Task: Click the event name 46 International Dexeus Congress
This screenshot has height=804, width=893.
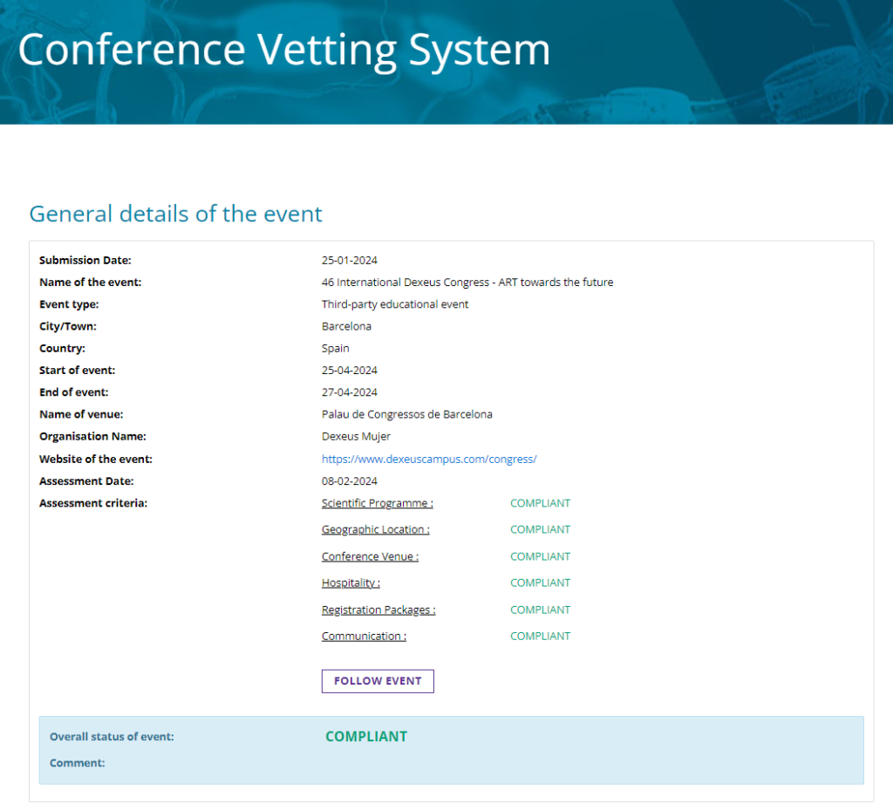Action: click(x=467, y=282)
